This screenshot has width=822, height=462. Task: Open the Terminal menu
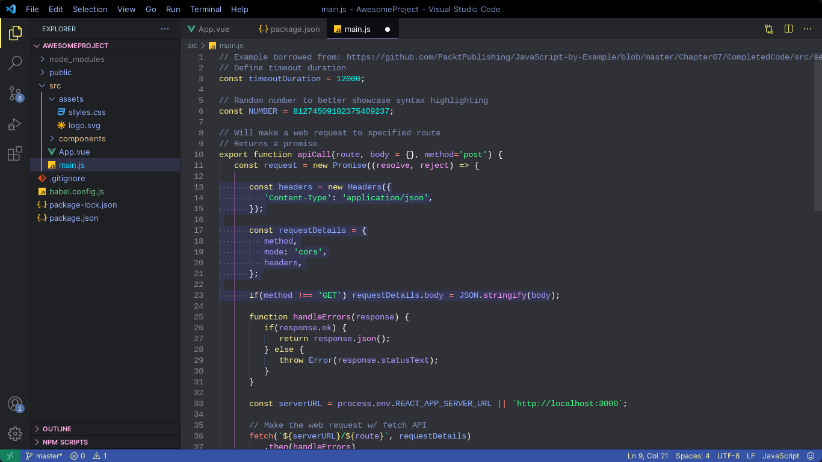(206, 9)
